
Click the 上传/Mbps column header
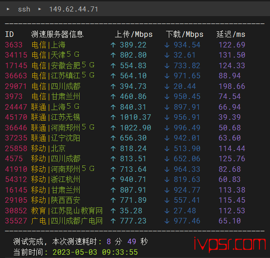click(134, 34)
